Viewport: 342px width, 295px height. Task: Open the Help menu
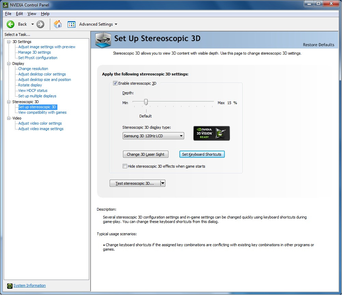(45, 14)
